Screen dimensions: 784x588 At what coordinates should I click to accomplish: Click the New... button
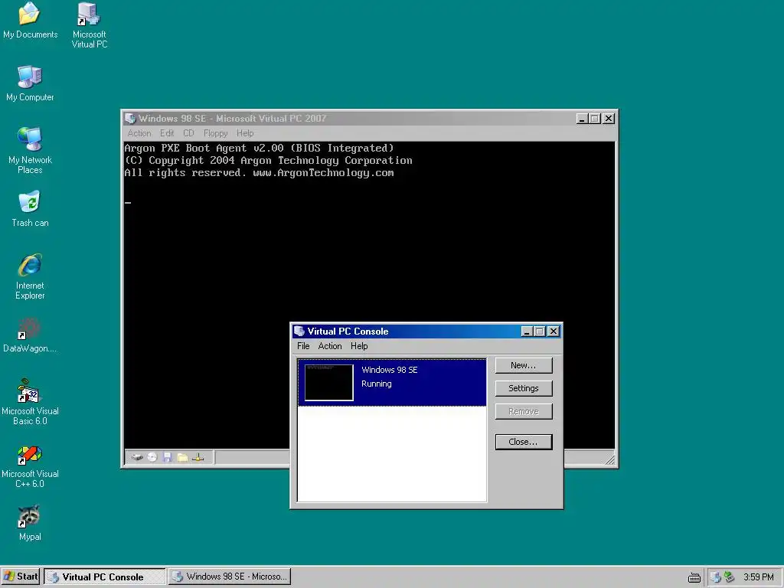point(524,365)
